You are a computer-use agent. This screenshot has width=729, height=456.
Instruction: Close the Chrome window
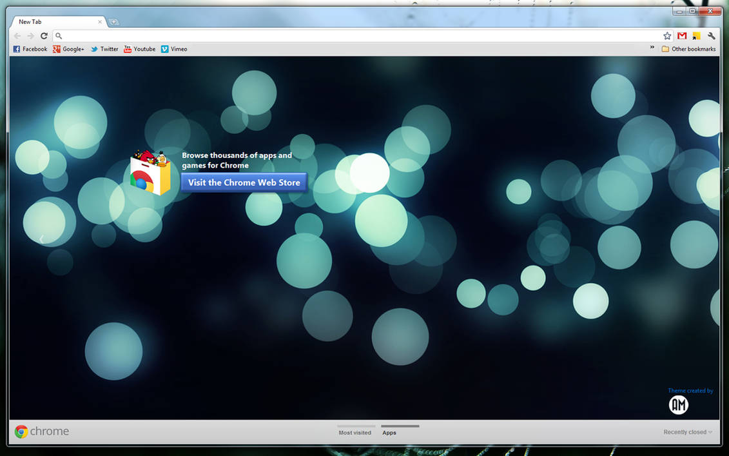[x=710, y=11]
